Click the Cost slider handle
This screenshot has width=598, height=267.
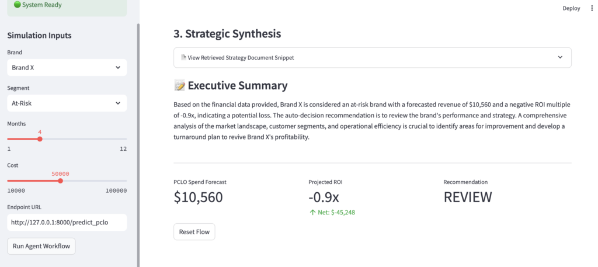click(60, 181)
